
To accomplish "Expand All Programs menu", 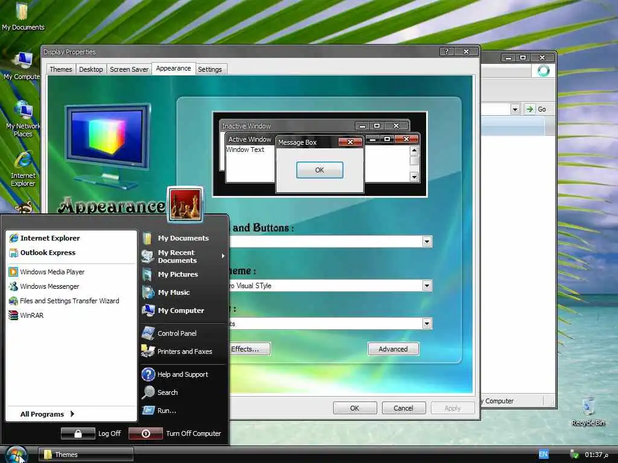I will 47,414.
